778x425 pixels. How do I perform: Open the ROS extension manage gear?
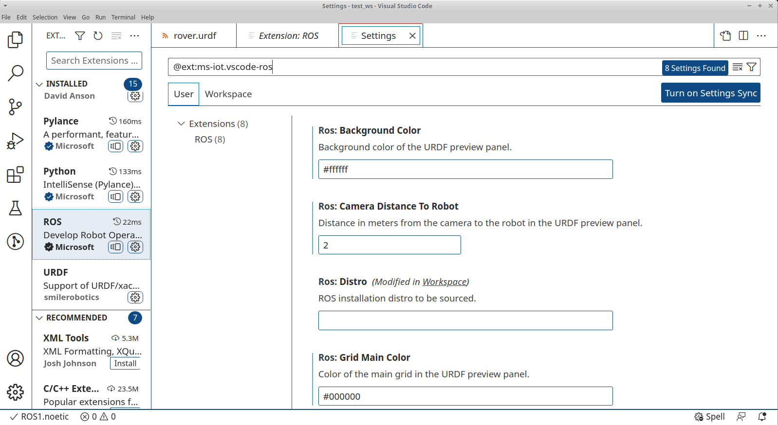click(x=135, y=247)
